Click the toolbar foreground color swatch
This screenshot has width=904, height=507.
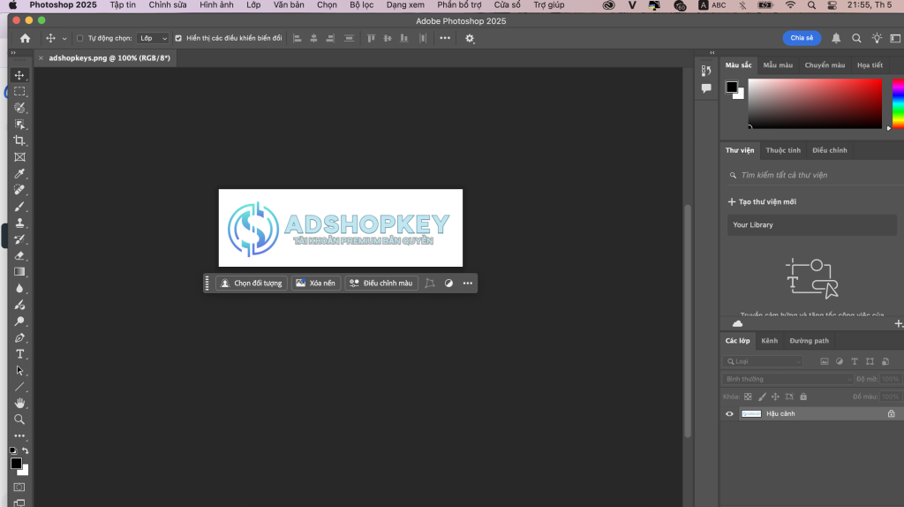[16, 463]
